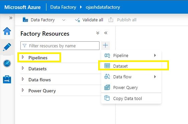Open the Manage toolbox icon
Viewport: 188px width, 124px height.
pyautogui.click(x=7, y=79)
